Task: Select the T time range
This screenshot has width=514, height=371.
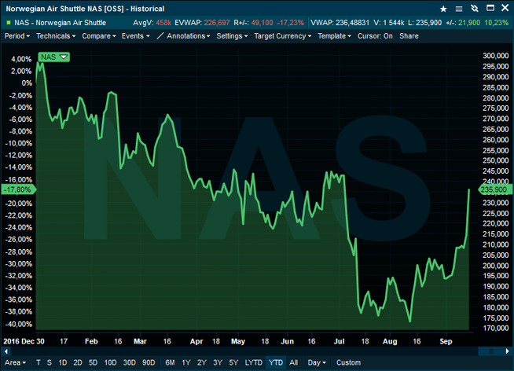Action: pos(39,362)
